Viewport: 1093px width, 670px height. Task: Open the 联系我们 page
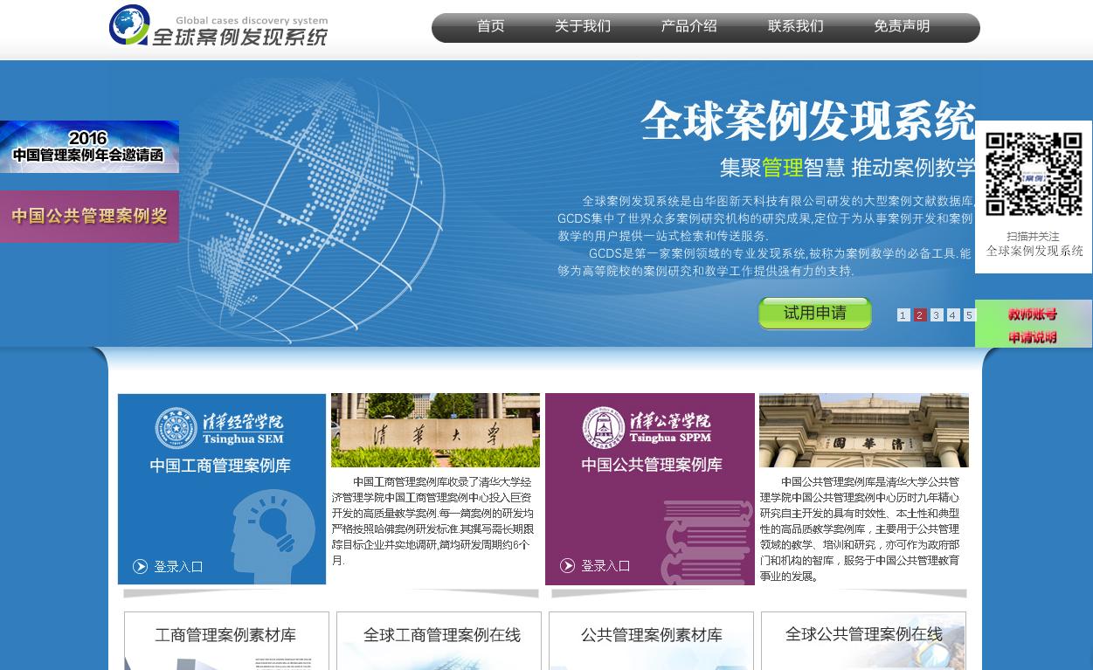point(796,26)
